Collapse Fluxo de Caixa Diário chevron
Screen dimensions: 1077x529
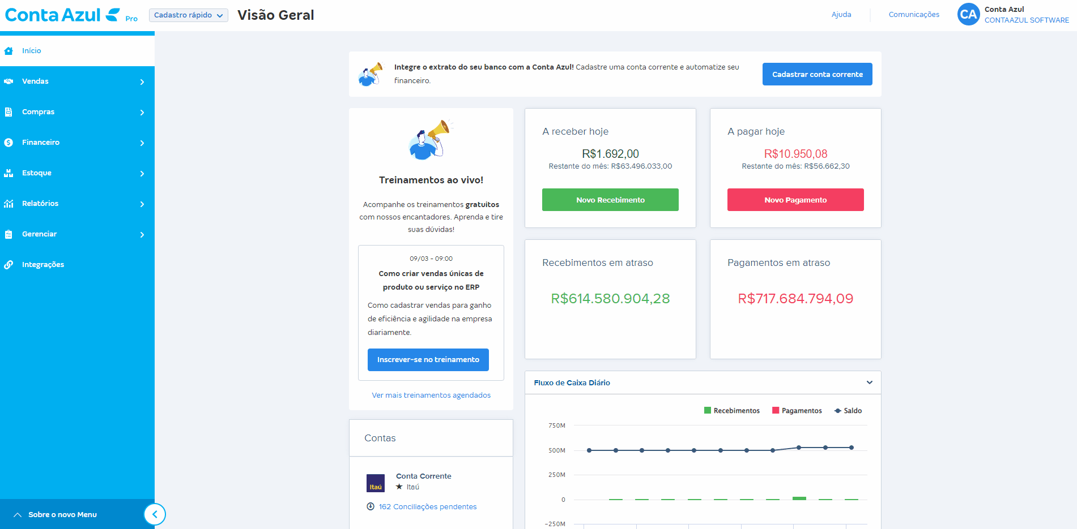[x=870, y=383]
